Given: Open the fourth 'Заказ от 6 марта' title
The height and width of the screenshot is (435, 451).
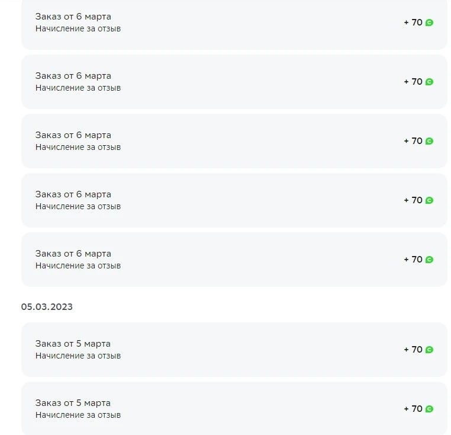Looking at the screenshot, I should (73, 194).
